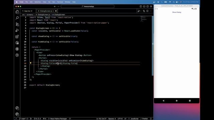The height and width of the screenshot is (120, 214).
Task: Open the Run menu
Action: point(54,2)
